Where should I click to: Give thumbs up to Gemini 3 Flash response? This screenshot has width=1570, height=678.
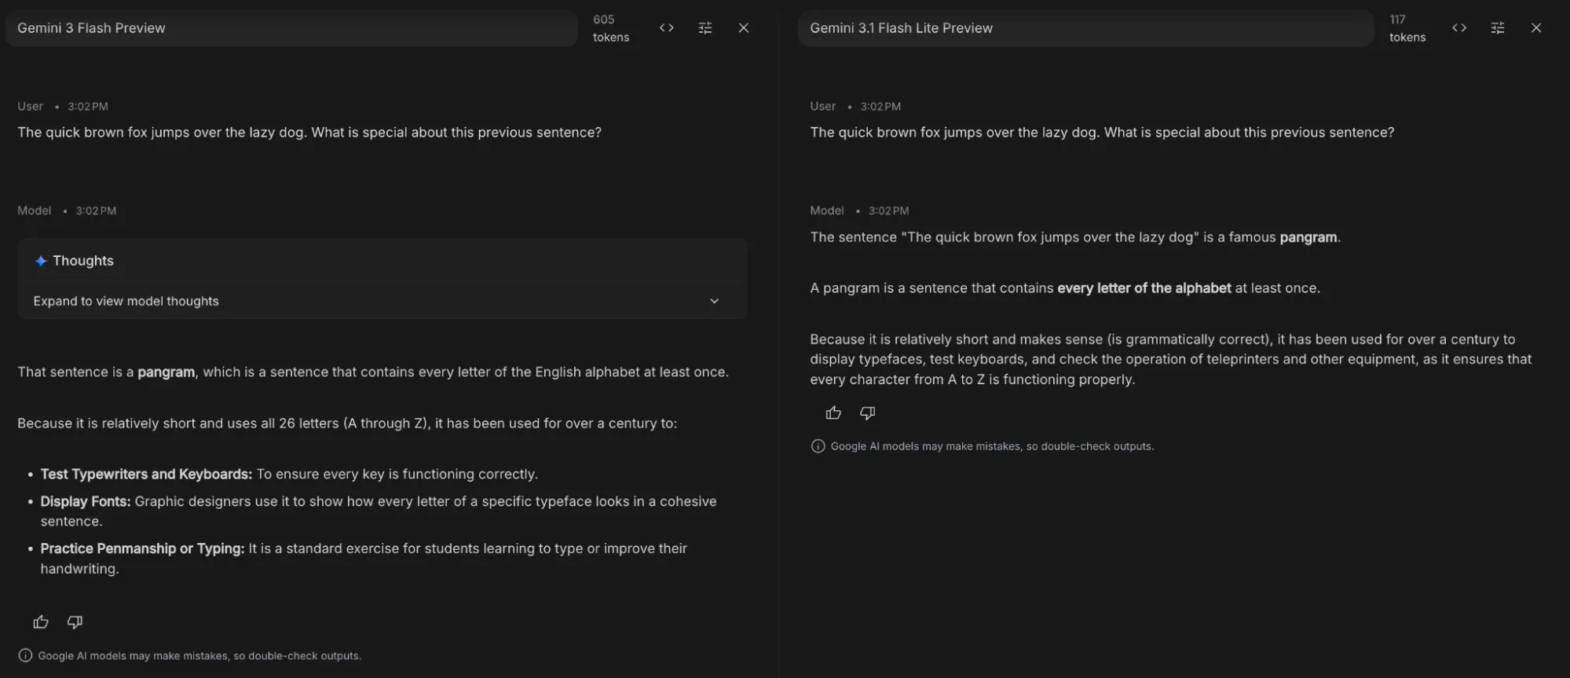[41, 622]
